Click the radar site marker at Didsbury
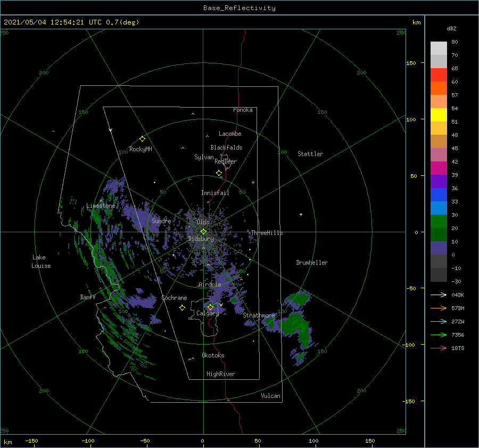479x448 pixels. point(203,232)
